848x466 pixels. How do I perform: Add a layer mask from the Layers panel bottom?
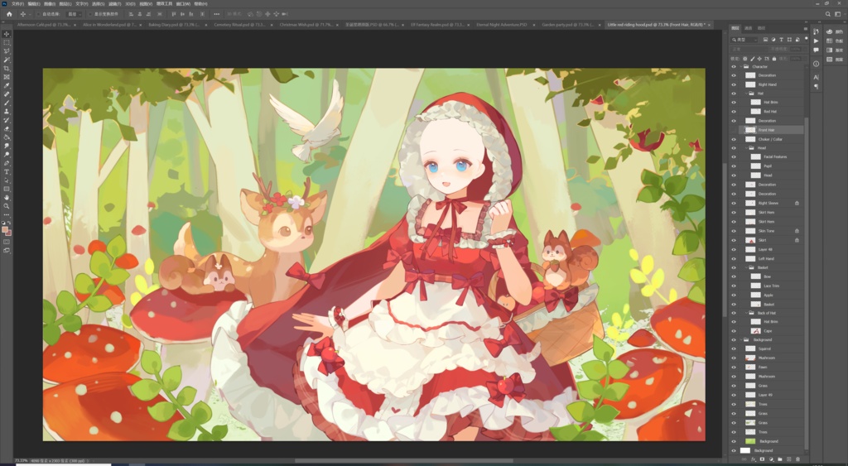click(762, 459)
